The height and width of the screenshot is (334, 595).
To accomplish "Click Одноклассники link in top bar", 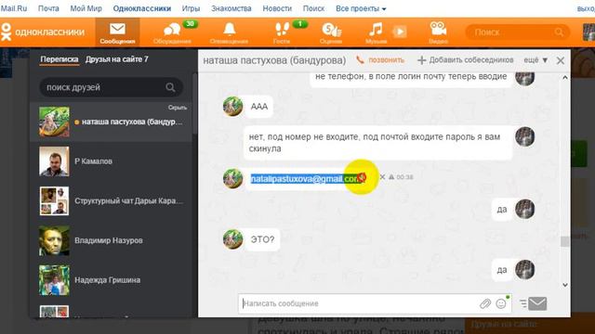I will click(142, 8).
